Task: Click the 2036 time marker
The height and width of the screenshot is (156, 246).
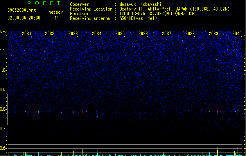Action: tap(143, 34)
